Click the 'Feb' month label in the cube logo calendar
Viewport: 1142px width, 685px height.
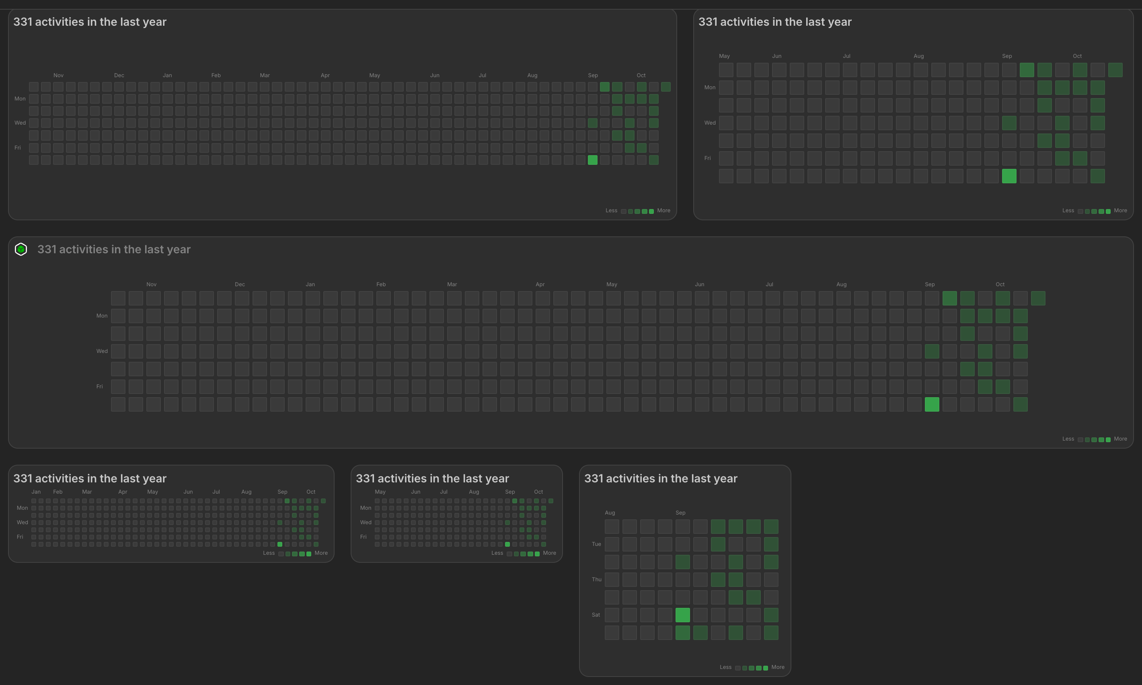(381, 284)
